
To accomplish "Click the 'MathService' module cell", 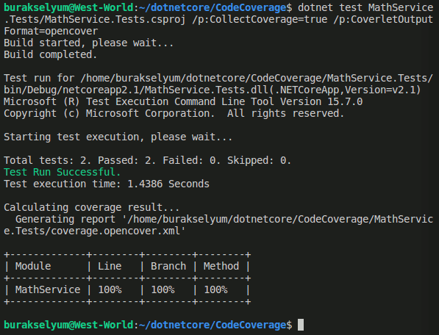I will pos(48,289).
